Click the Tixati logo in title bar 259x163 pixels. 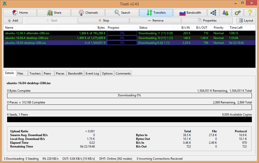[x=5, y=4]
